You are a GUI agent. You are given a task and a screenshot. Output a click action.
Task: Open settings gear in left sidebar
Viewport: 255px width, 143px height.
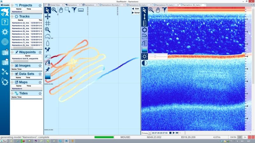(5, 32)
